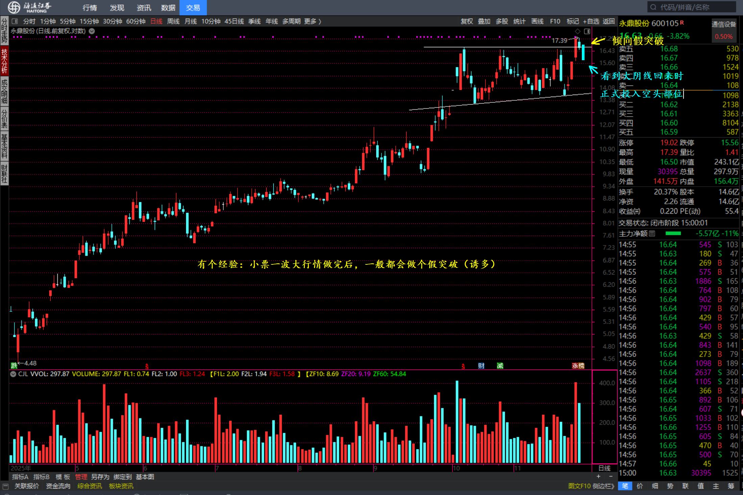Open chart settings dropdown beside 永鼎股份 title
Image resolution: width=743 pixels, height=495 pixels.
pos(92,31)
